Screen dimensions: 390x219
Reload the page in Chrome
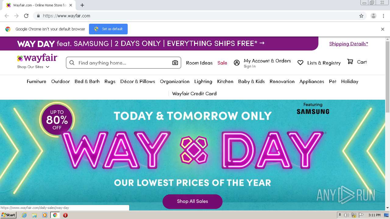[x=26, y=16]
